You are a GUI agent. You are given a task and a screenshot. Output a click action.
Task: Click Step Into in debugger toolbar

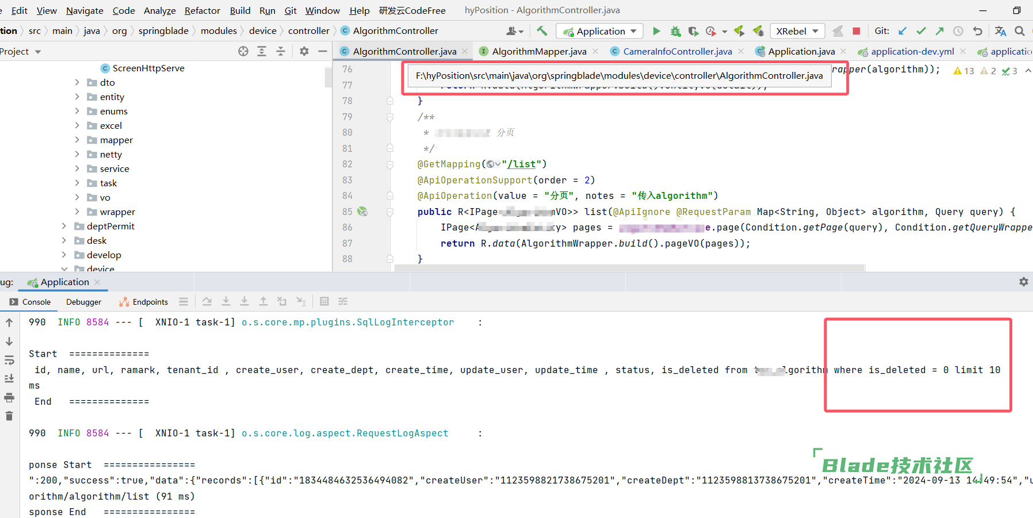(226, 301)
